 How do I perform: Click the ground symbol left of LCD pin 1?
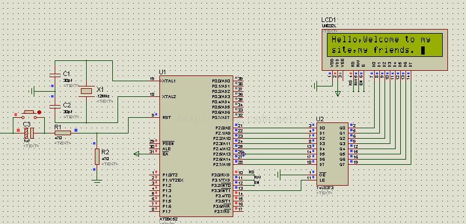click(314, 86)
